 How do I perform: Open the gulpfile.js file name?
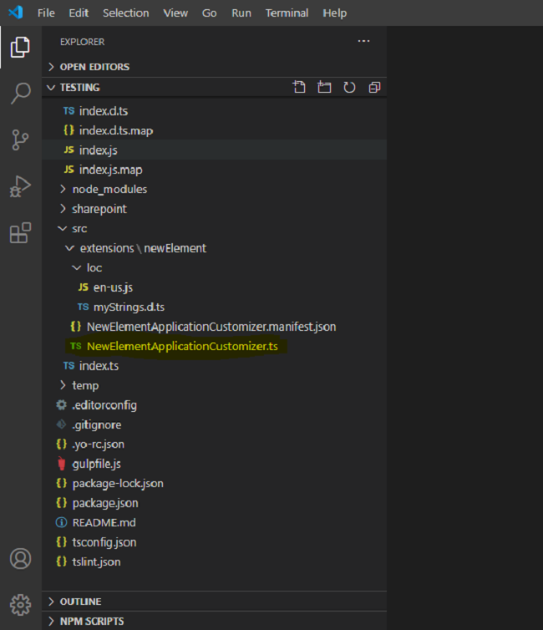[x=96, y=464]
